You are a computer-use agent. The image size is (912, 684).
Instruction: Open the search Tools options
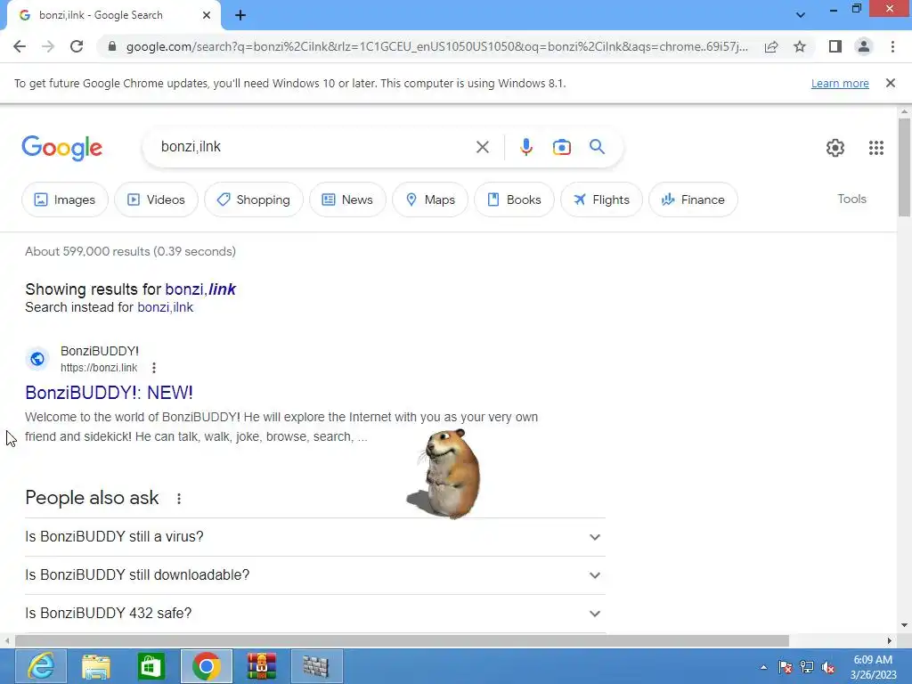coord(851,199)
